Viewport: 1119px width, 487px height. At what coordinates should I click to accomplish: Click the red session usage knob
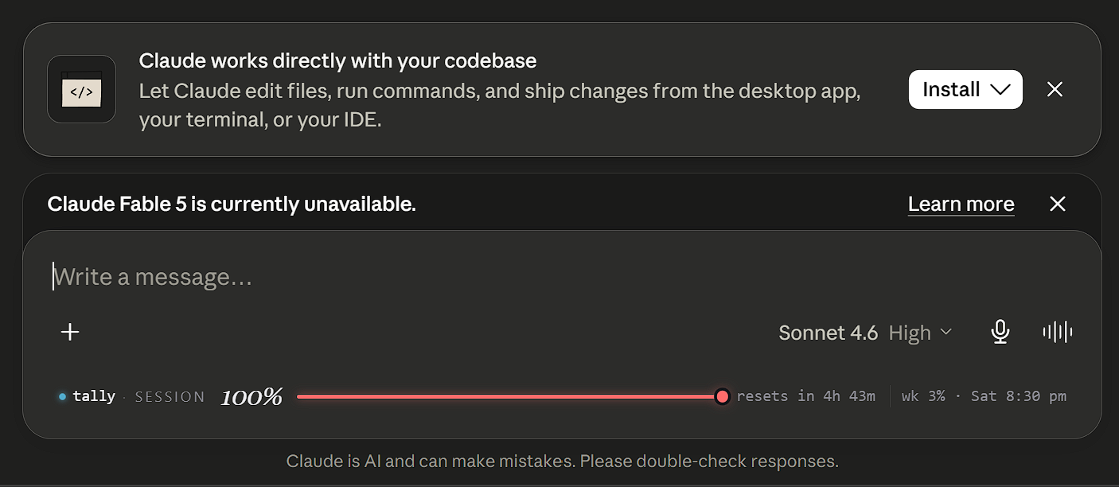coord(722,396)
